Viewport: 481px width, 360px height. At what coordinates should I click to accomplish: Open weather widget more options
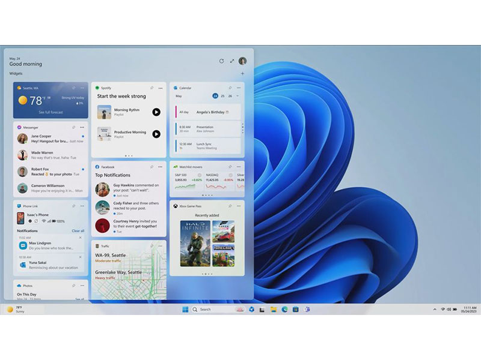pyautogui.click(x=82, y=88)
